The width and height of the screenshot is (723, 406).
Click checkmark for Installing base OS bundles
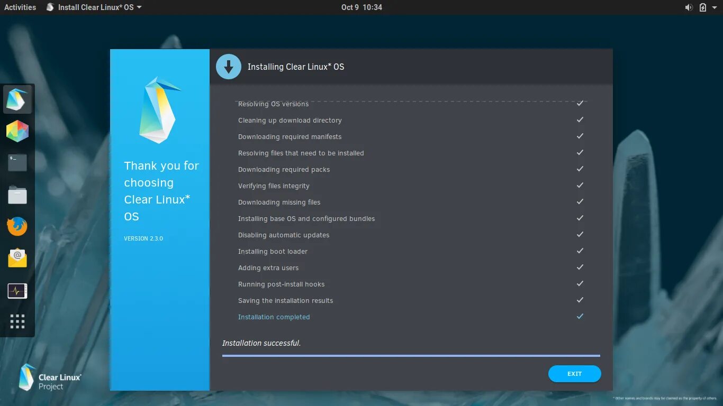coord(580,218)
